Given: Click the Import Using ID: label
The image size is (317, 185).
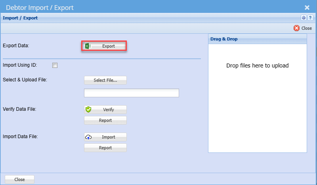Looking at the screenshot, I should (x=20, y=65).
